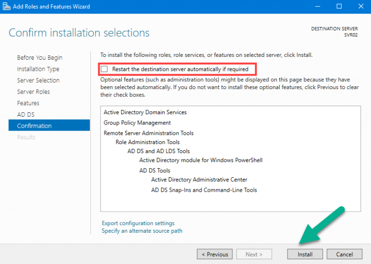Select Active Directory Administrative Center entry
Image resolution: width=371 pixels, height=264 pixels.
click(x=199, y=180)
